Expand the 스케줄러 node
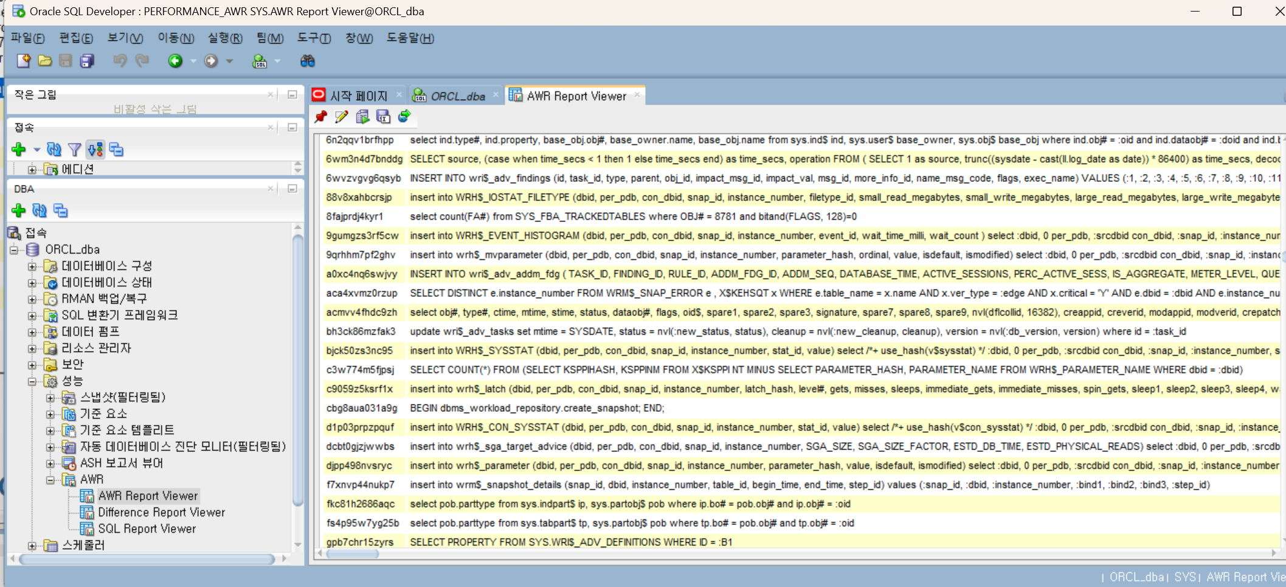The image size is (1286, 587). pyautogui.click(x=32, y=546)
